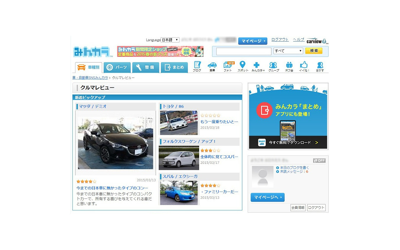
Task: Open the グループ group icon
Action: 273,67
